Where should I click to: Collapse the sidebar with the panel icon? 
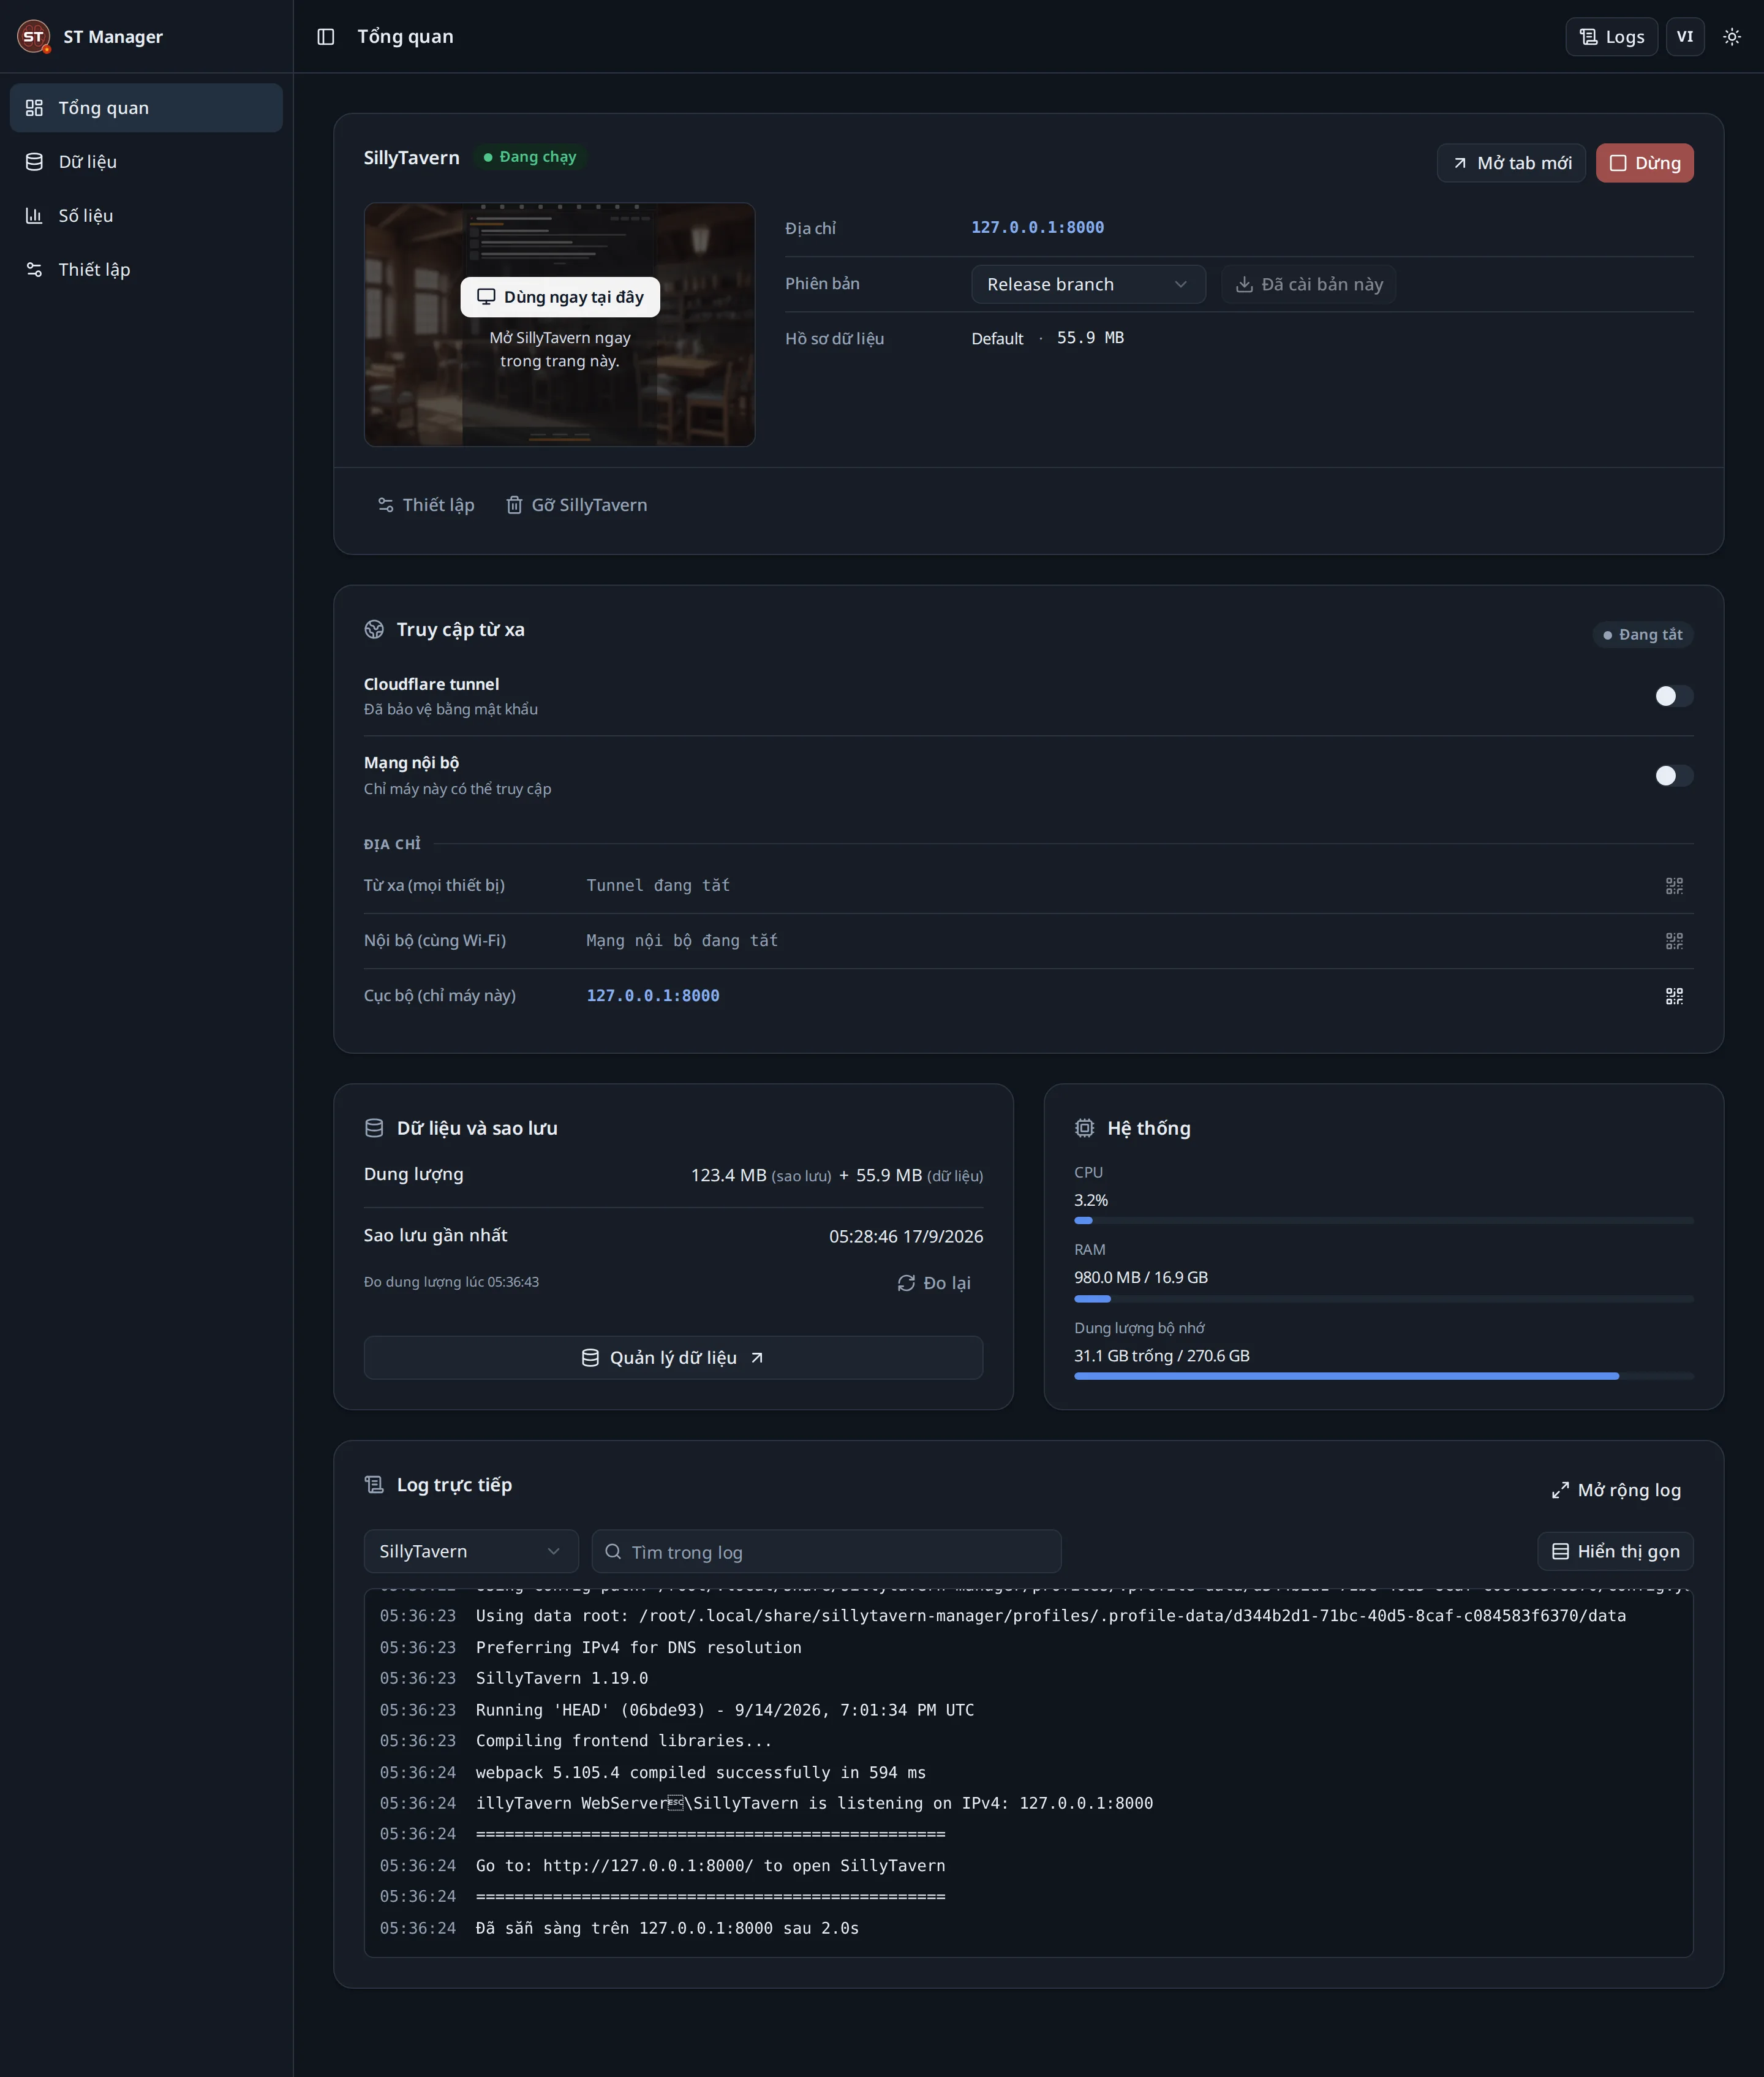[326, 37]
